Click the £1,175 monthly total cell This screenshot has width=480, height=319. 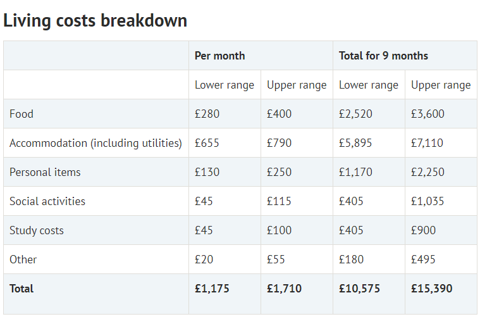click(212, 289)
